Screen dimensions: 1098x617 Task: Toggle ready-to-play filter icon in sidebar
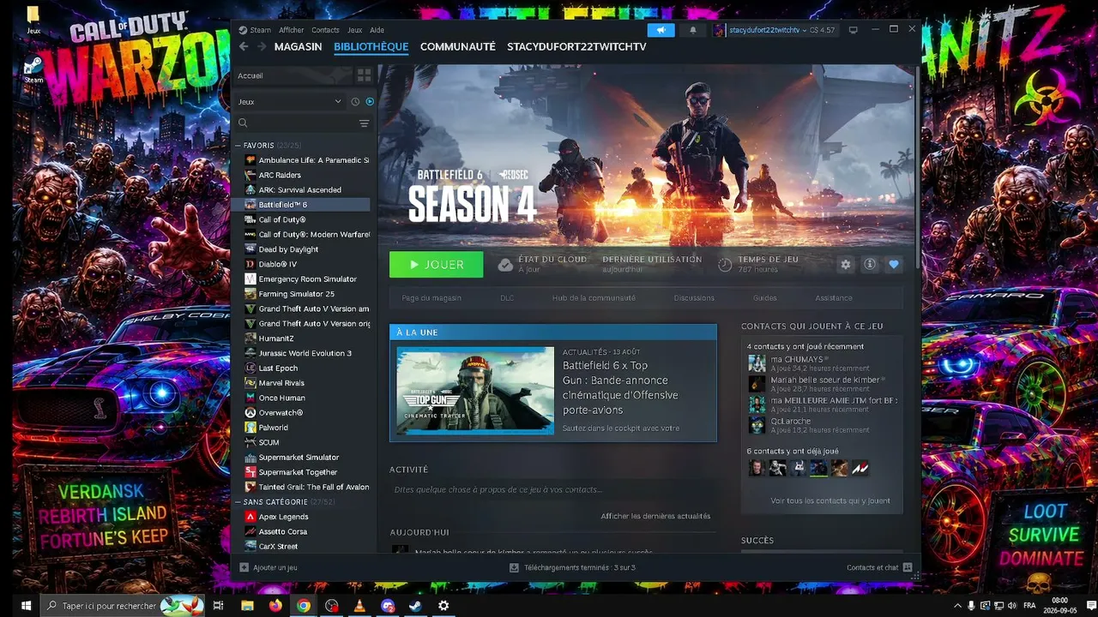pos(370,101)
